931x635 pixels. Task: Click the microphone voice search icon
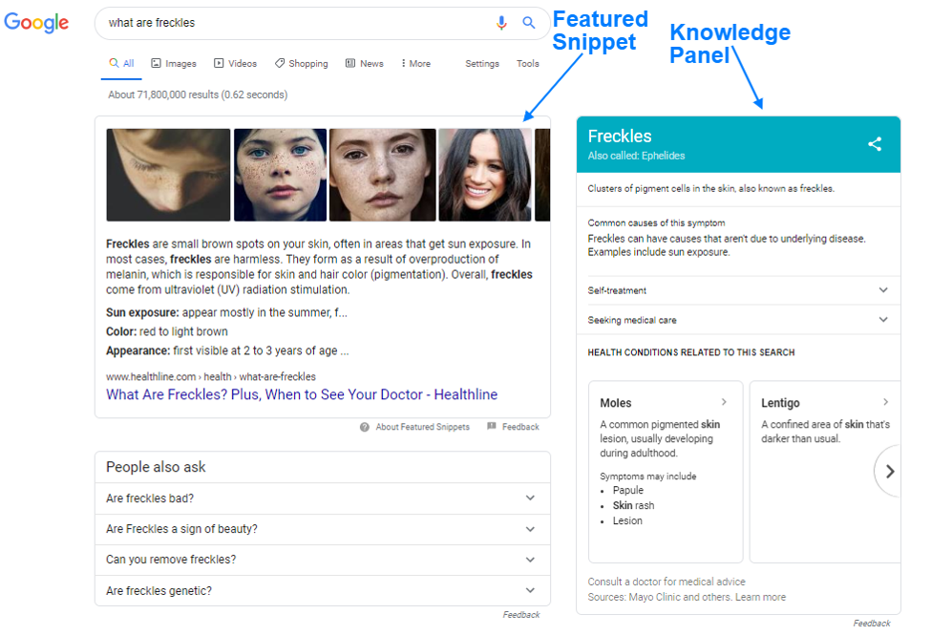(501, 23)
